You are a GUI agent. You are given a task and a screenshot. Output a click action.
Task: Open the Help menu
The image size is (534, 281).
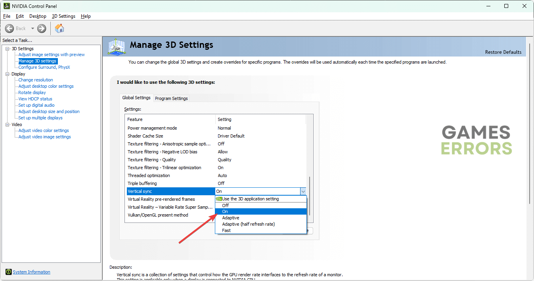pos(86,16)
